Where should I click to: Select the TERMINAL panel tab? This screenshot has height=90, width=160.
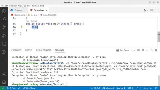point(59,50)
